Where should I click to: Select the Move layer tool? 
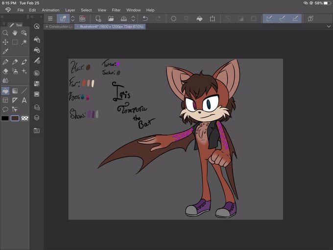click(5, 42)
